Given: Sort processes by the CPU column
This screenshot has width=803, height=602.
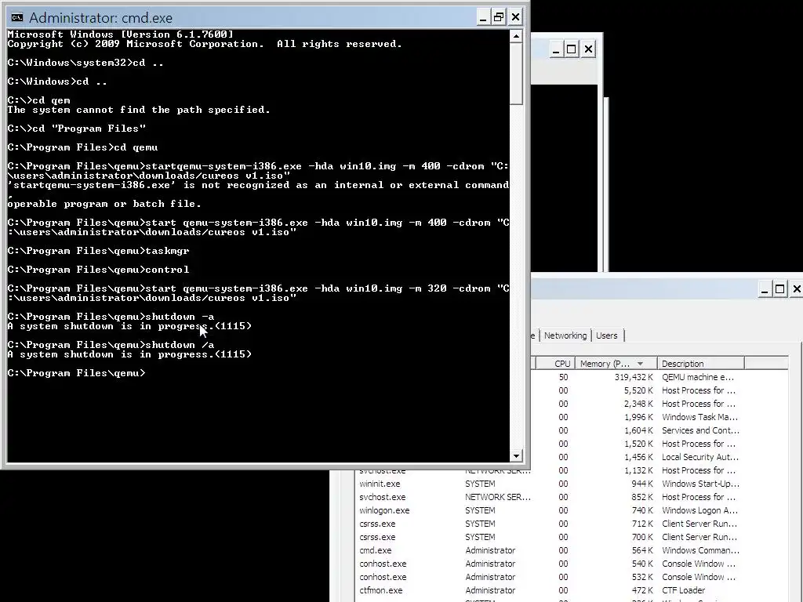Looking at the screenshot, I should point(556,364).
